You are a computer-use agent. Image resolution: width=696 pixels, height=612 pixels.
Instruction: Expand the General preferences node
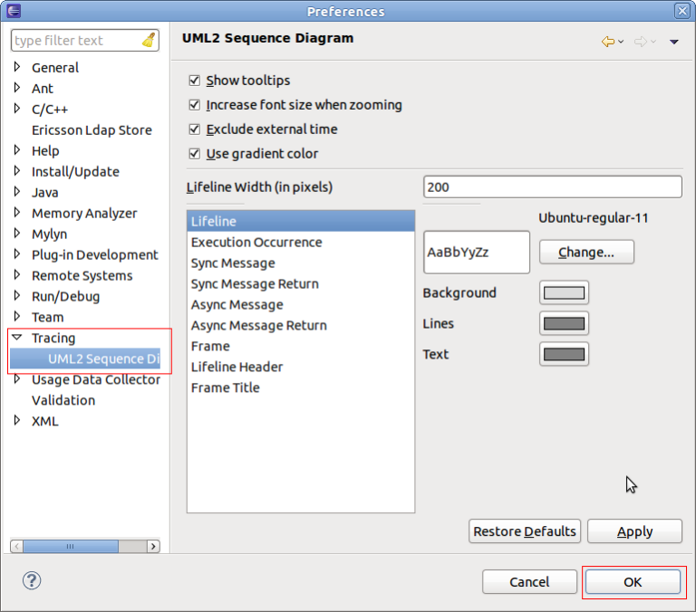(17, 67)
